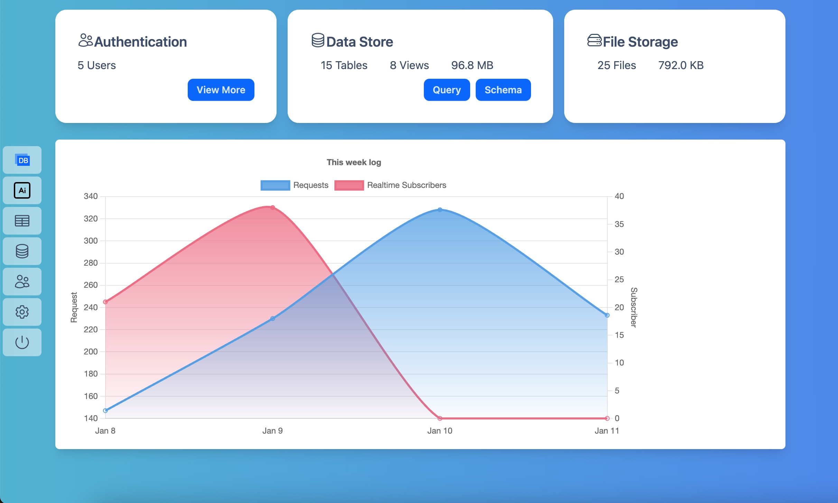Click the Subscribers data point at Jan 8

(105, 302)
